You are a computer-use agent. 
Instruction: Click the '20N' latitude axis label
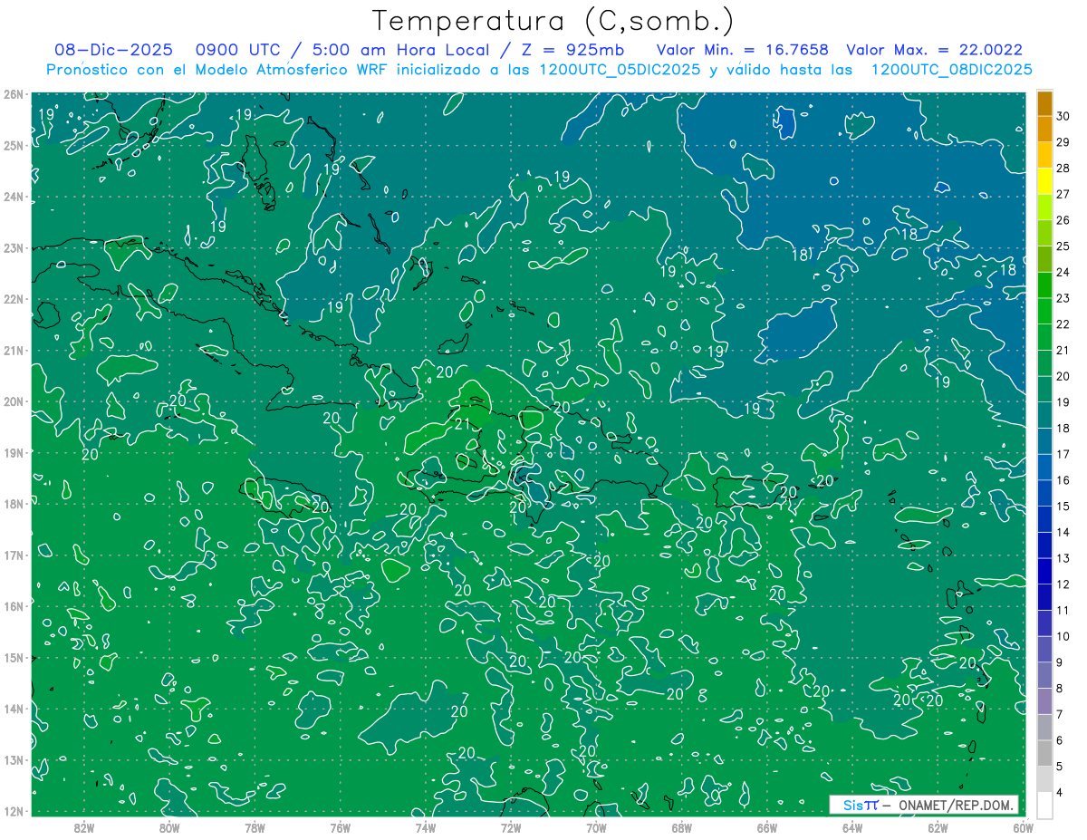pyautogui.click(x=14, y=401)
